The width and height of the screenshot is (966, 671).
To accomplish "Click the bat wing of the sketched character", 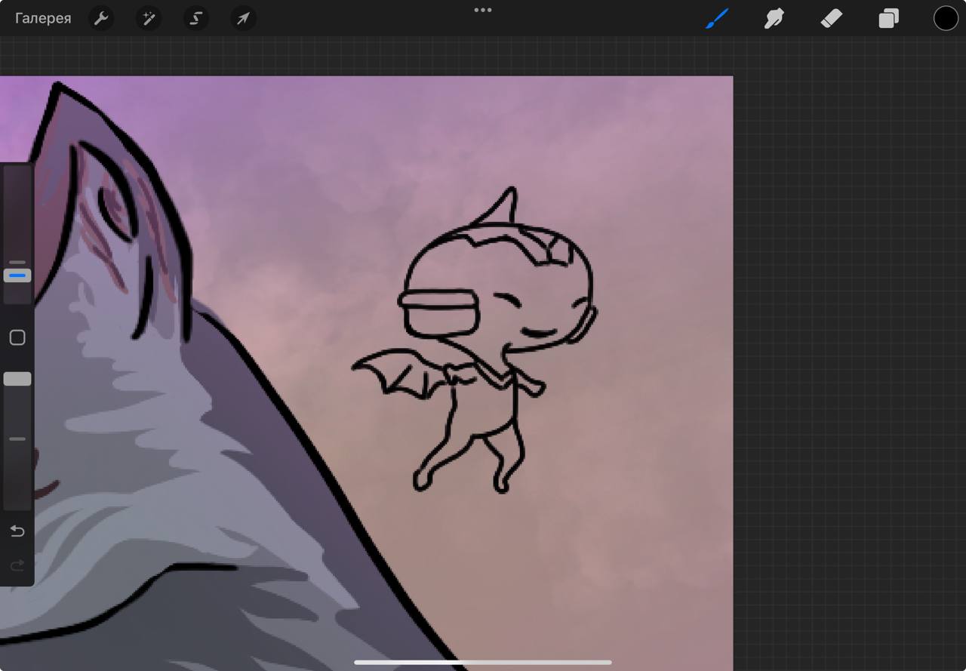I will (400, 371).
